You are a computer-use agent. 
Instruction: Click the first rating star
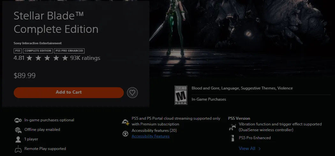click(29, 58)
